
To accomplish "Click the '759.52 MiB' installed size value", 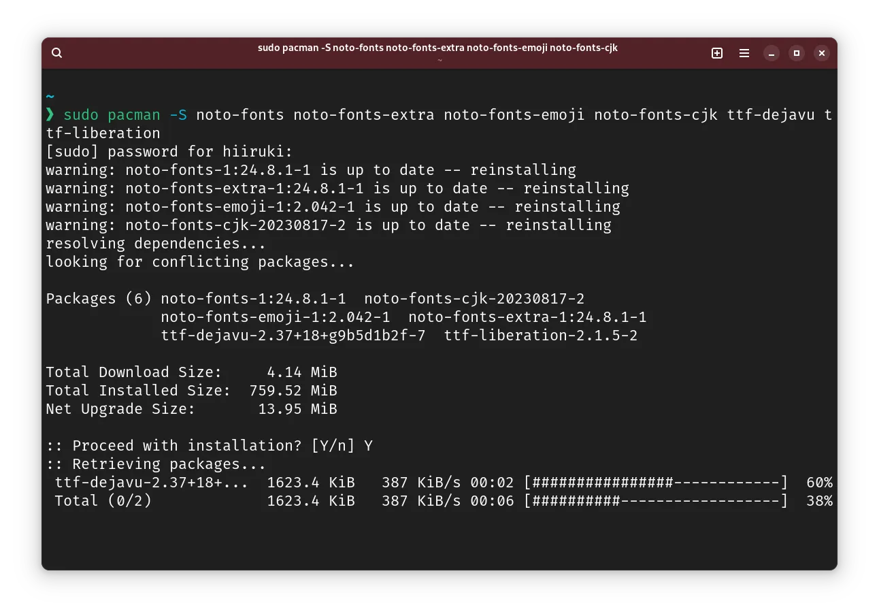I will pos(293,390).
